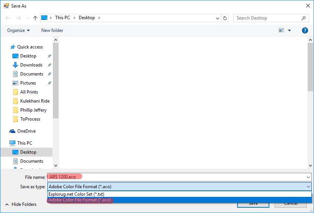
Task: Click the Refresh button in address bar
Action: tap(225, 18)
